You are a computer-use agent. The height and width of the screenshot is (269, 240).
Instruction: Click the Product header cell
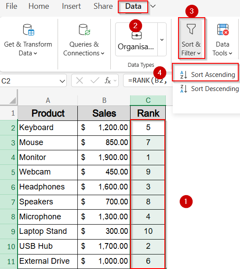[48, 113]
